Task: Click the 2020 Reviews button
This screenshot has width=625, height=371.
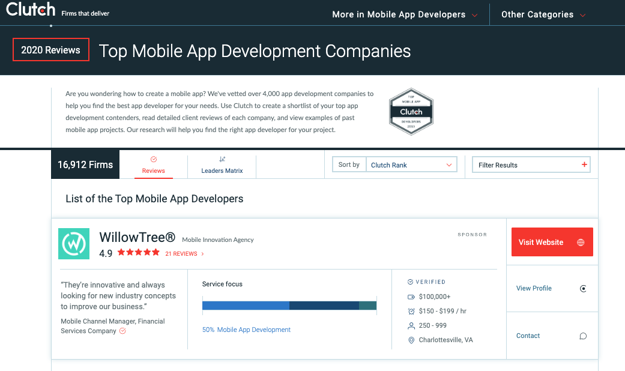Action: (x=50, y=50)
